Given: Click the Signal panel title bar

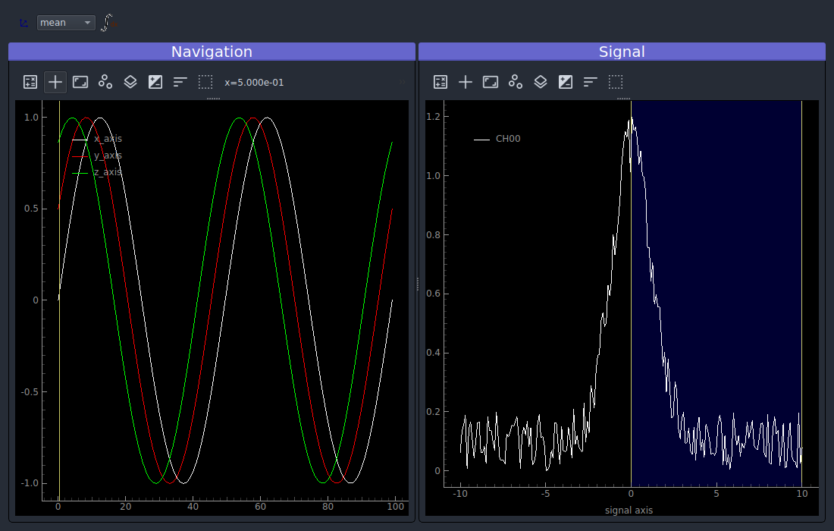Looking at the screenshot, I should tap(622, 52).
